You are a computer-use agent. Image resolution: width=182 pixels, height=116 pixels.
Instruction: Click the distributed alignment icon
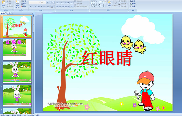pos(68,6)
